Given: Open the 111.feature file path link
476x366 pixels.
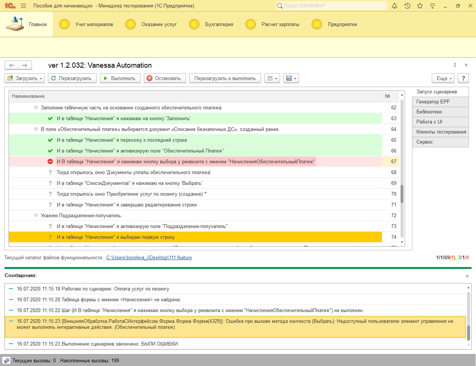Looking at the screenshot, I should [149, 257].
